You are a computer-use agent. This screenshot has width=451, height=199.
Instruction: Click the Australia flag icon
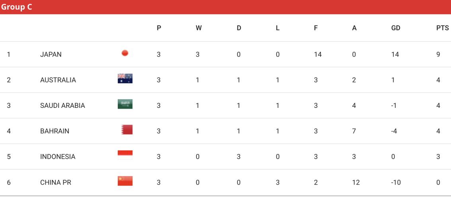pyautogui.click(x=125, y=79)
